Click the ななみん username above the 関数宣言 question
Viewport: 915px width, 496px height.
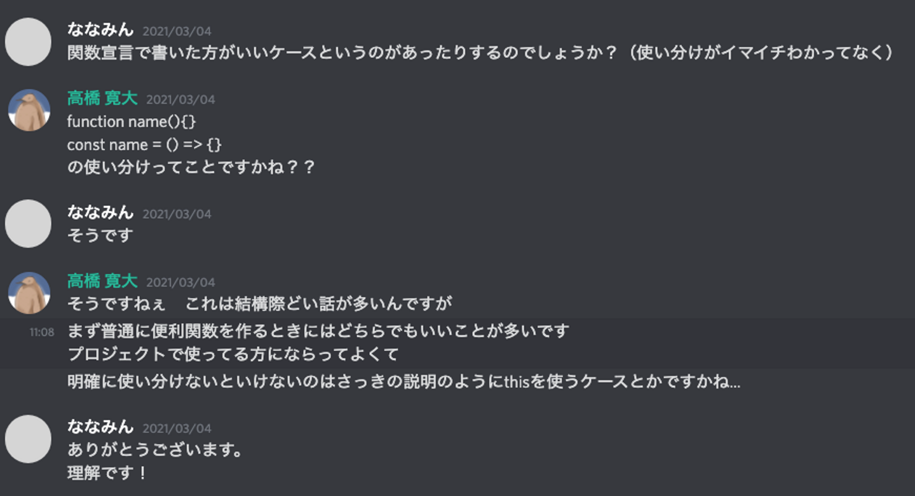(x=100, y=30)
